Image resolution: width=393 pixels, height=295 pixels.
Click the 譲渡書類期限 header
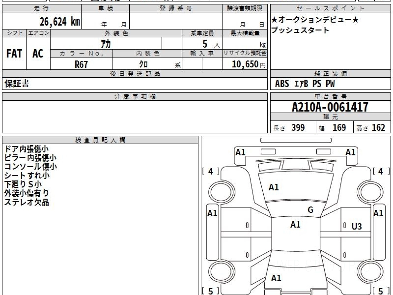[245, 9]
